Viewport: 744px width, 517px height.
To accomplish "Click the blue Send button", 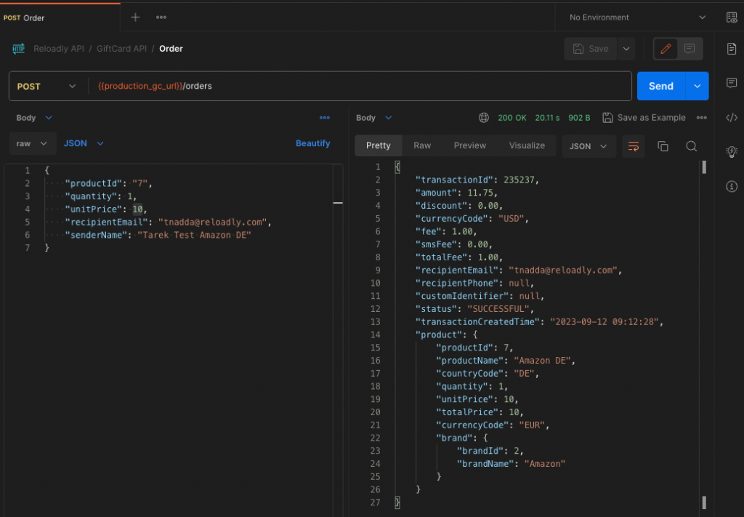I will pyautogui.click(x=660, y=86).
